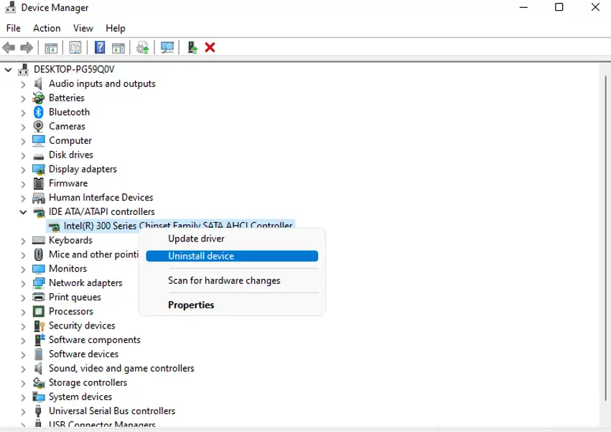Viewport: 611px width, 432px height.
Task: Select Scan for hardware changes menu entry
Action: pyautogui.click(x=232, y=280)
